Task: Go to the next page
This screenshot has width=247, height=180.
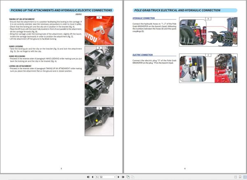Action: [119, 177]
